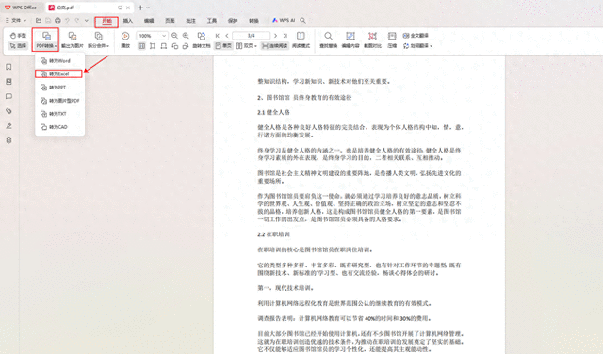The height and width of the screenshot is (354, 603).
Task: Toggle 连续阅读 continuous reading
Action: pyautogui.click(x=274, y=46)
